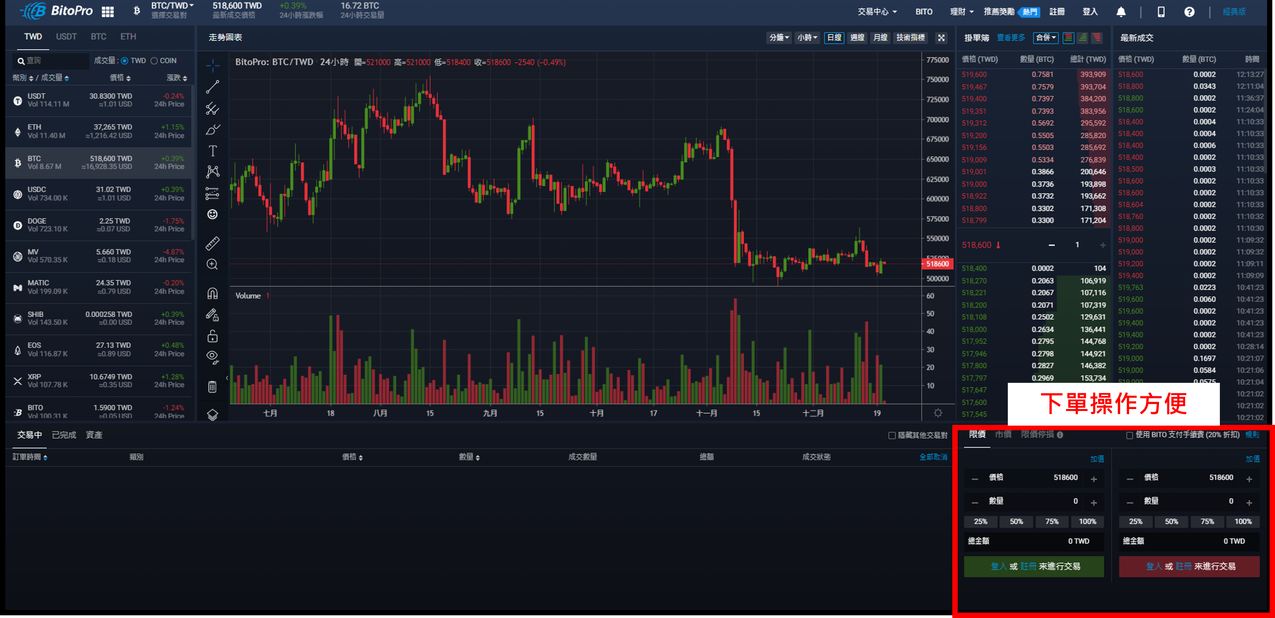This screenshot has height=618, width=1275.
Task: Open notifications bell icon
Action: point(1121,12)
